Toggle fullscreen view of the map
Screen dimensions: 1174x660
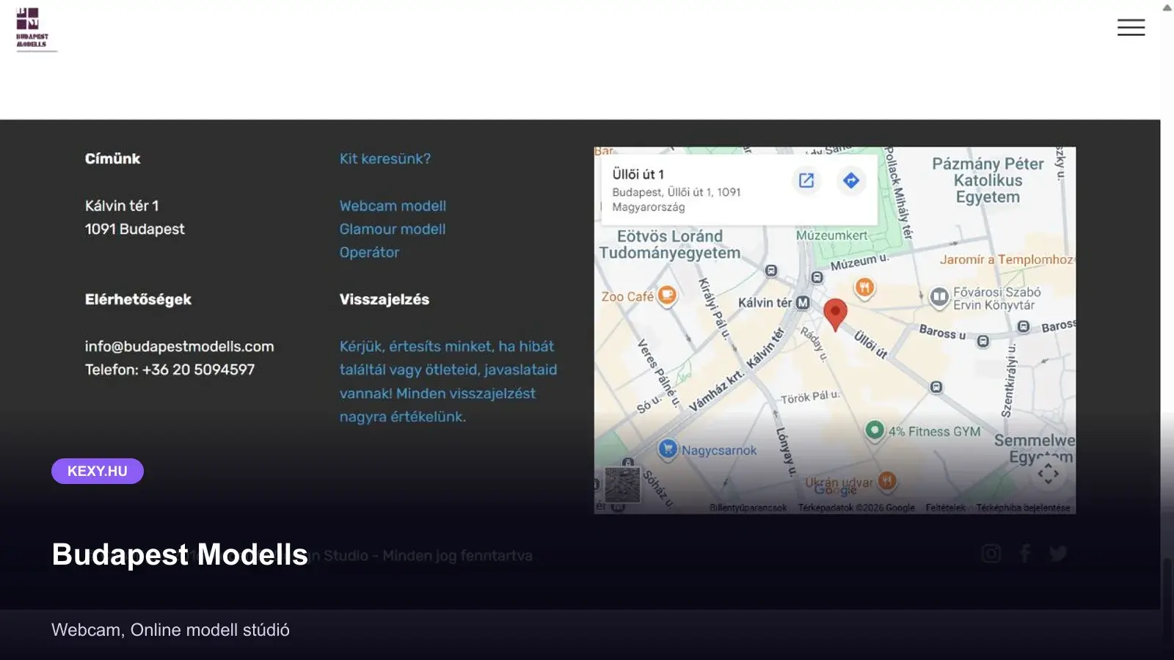coord(1049,473)
